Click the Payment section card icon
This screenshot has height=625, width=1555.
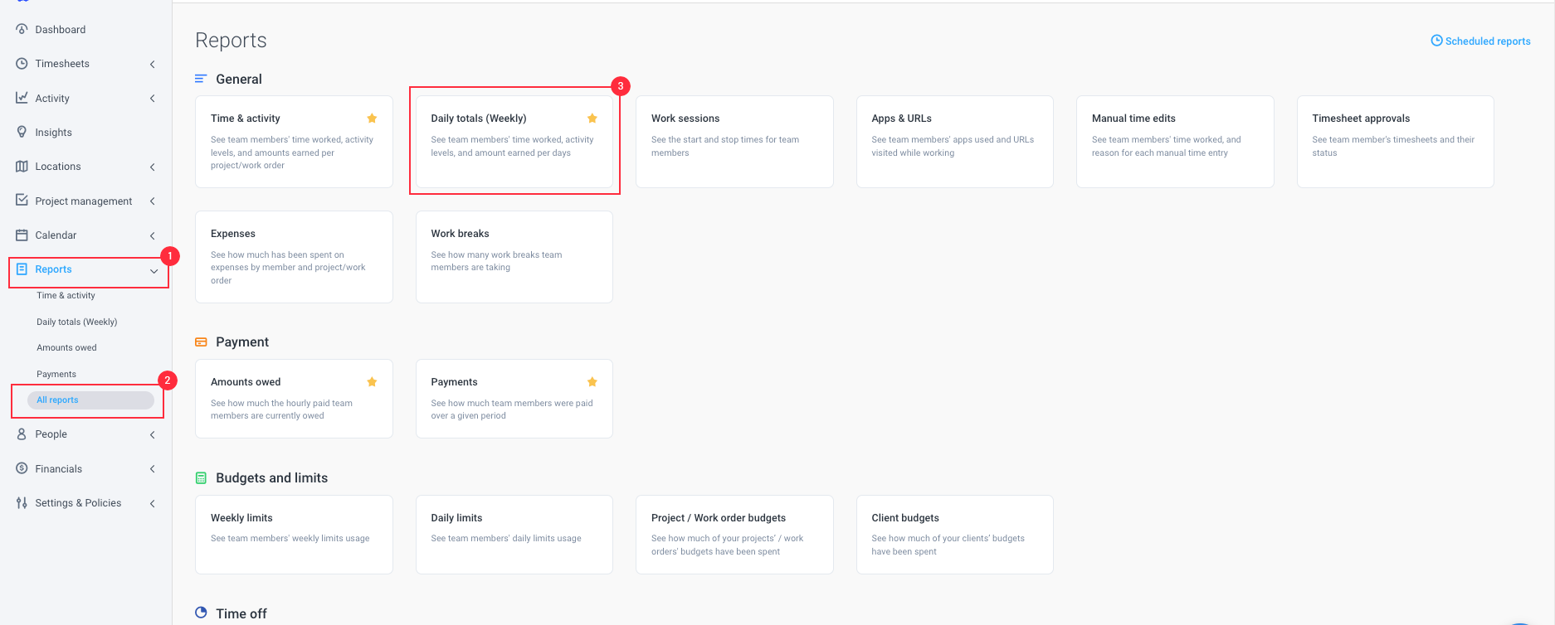pyautogui.click(x=201, y=342)
